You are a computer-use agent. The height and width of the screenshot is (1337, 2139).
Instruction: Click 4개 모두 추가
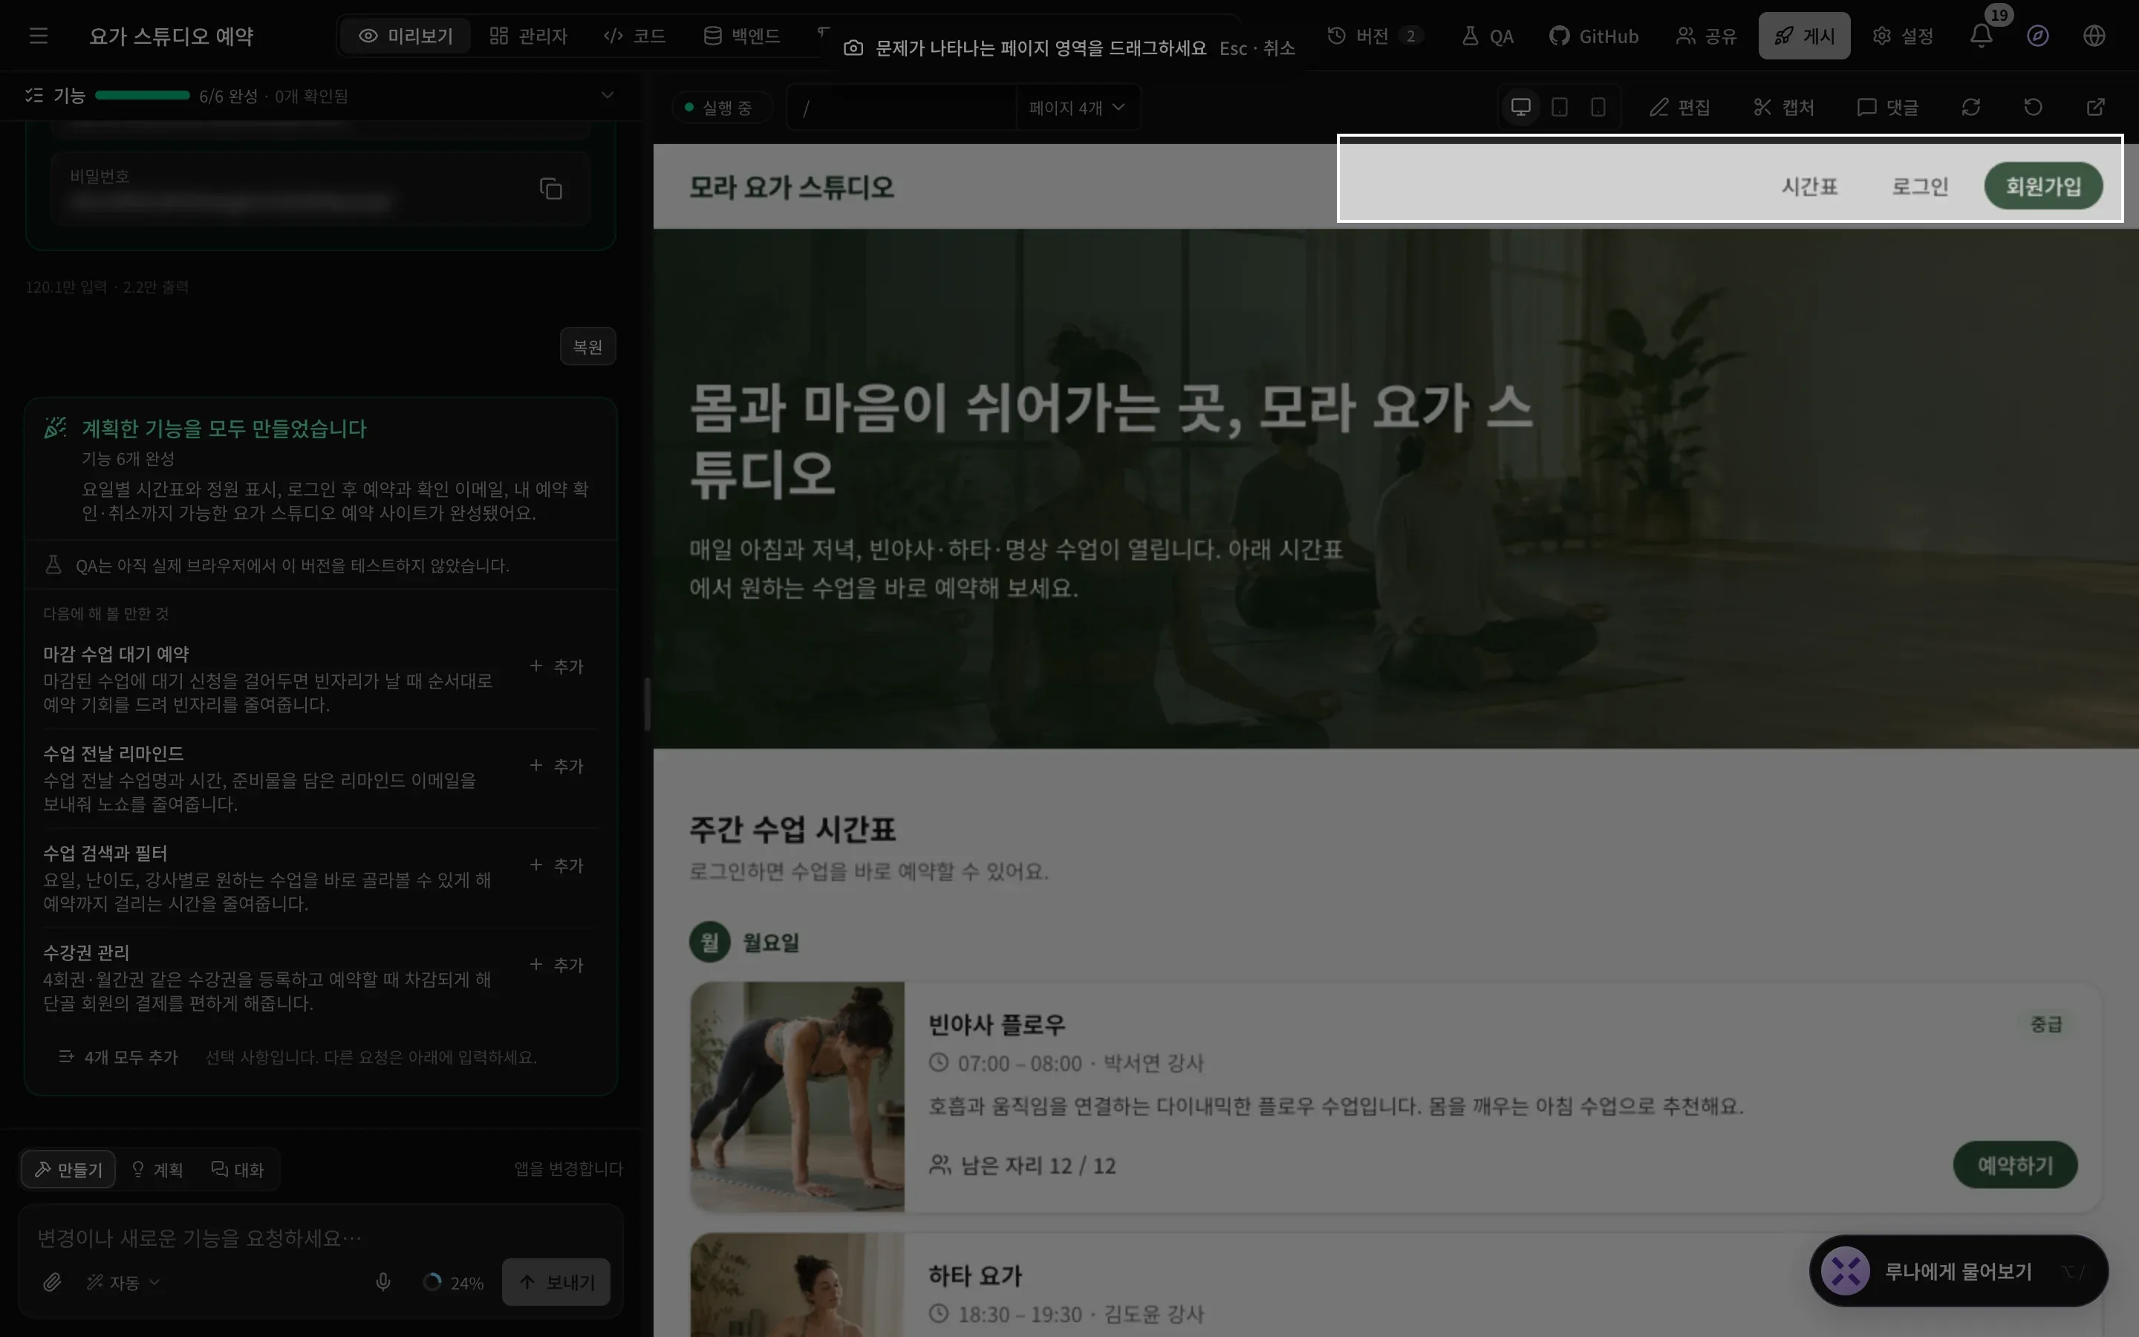118,1057
